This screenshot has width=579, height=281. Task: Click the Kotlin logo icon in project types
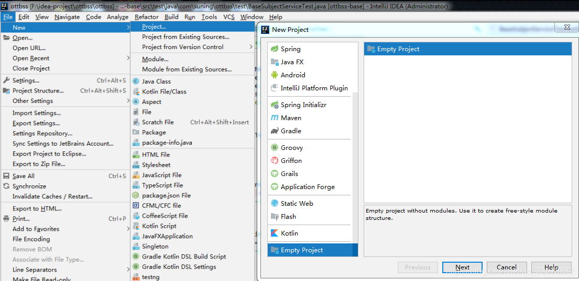pyautogui.click(x=275, y=233)
